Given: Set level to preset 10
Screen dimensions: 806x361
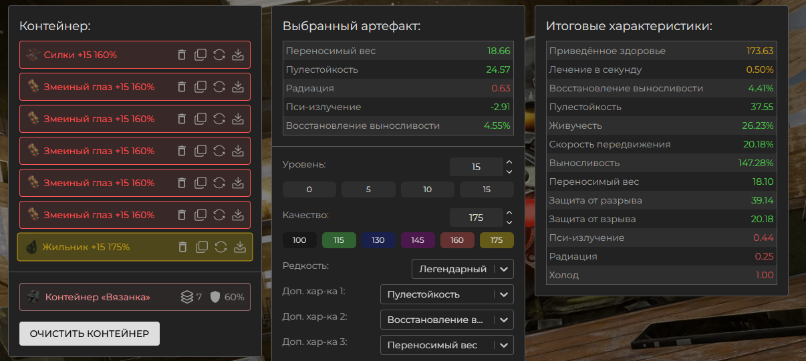Looking at the screenshot, I should point(428,190).
